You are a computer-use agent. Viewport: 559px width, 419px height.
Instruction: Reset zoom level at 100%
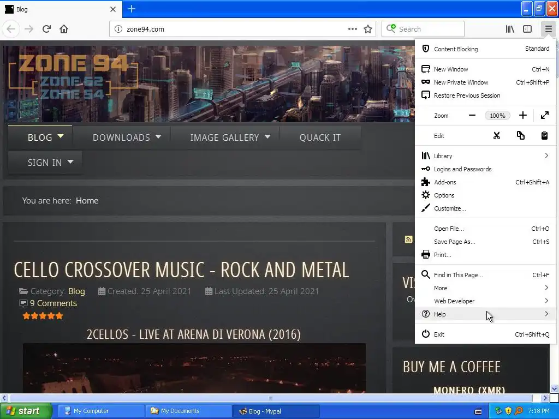click(497, 116)
